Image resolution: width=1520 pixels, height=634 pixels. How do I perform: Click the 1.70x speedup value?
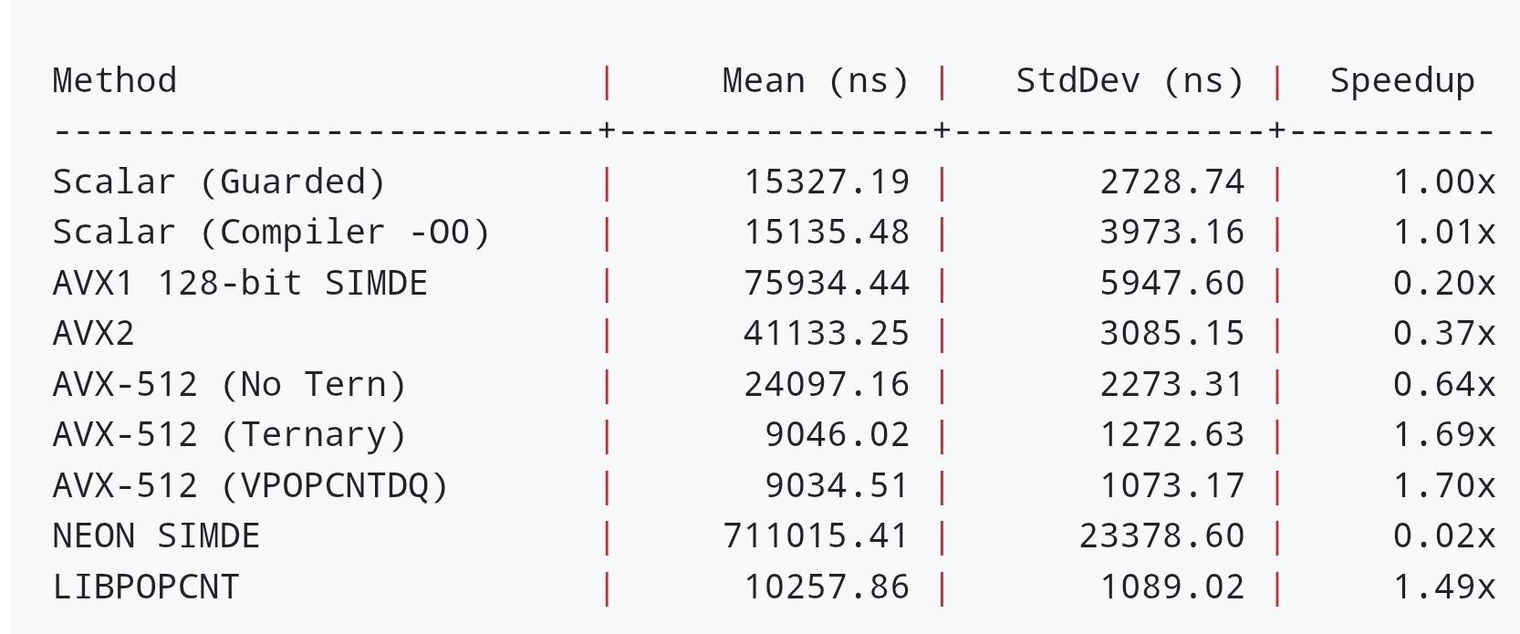tap(1444, 485)
